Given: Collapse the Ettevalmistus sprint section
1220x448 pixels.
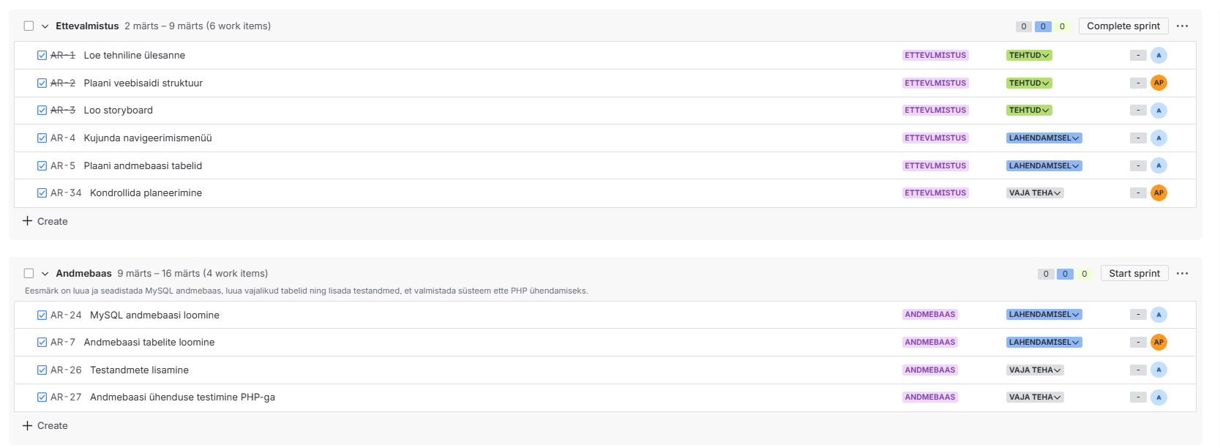Looking at the screenshot, I should pyautogui.click(x=45, y=26).
